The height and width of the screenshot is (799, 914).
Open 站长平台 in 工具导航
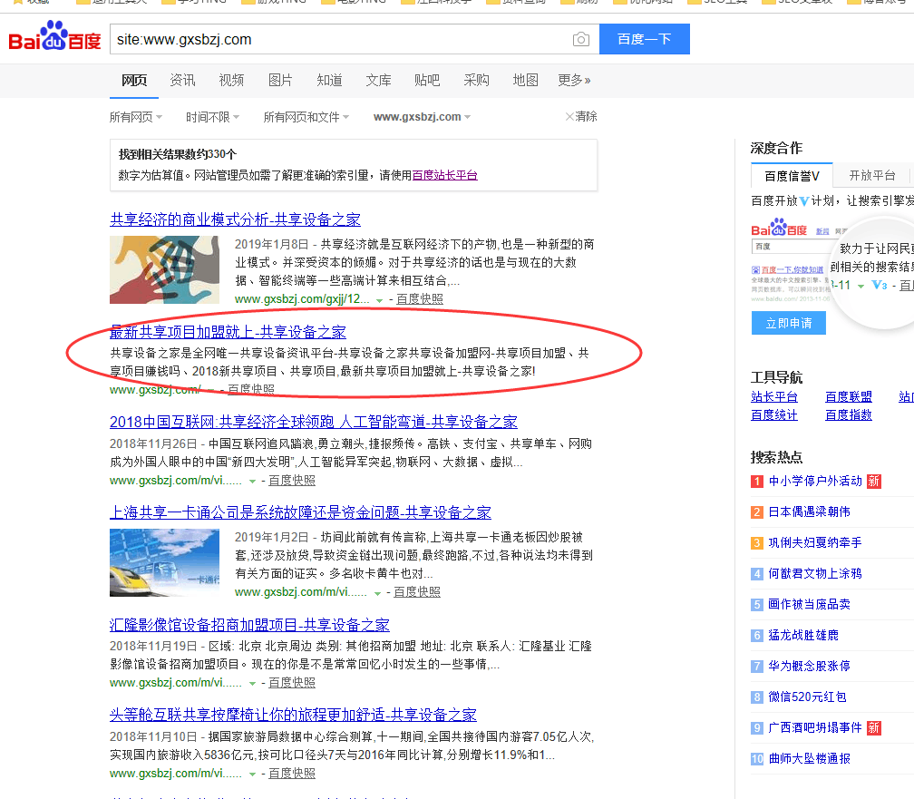(774, 397)
